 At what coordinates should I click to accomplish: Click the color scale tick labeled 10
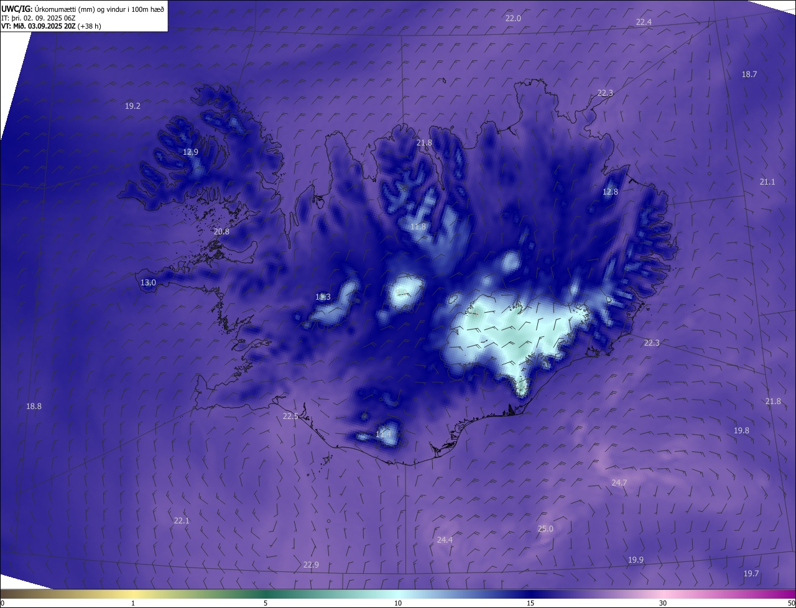[398, 603]
